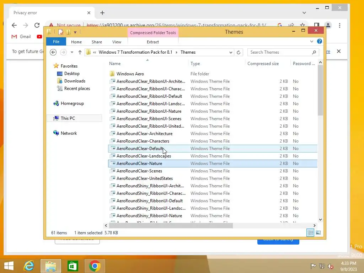The width and height of the screenshot is (364, 273).
Task: Click the Properties quick access icon
Action: [x=60, y=32]
